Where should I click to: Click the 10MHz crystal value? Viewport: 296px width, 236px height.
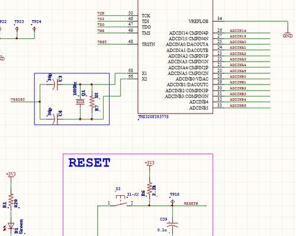click(75, 89)
